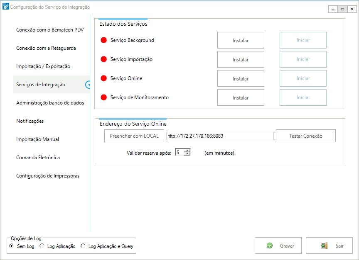Minimize the configuration window
359x260 pixels.
333,9
